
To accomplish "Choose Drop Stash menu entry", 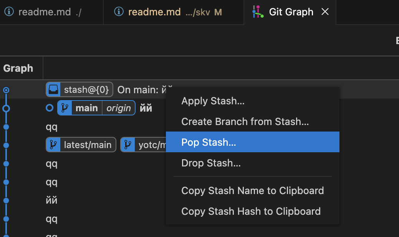I will [211, 163].
